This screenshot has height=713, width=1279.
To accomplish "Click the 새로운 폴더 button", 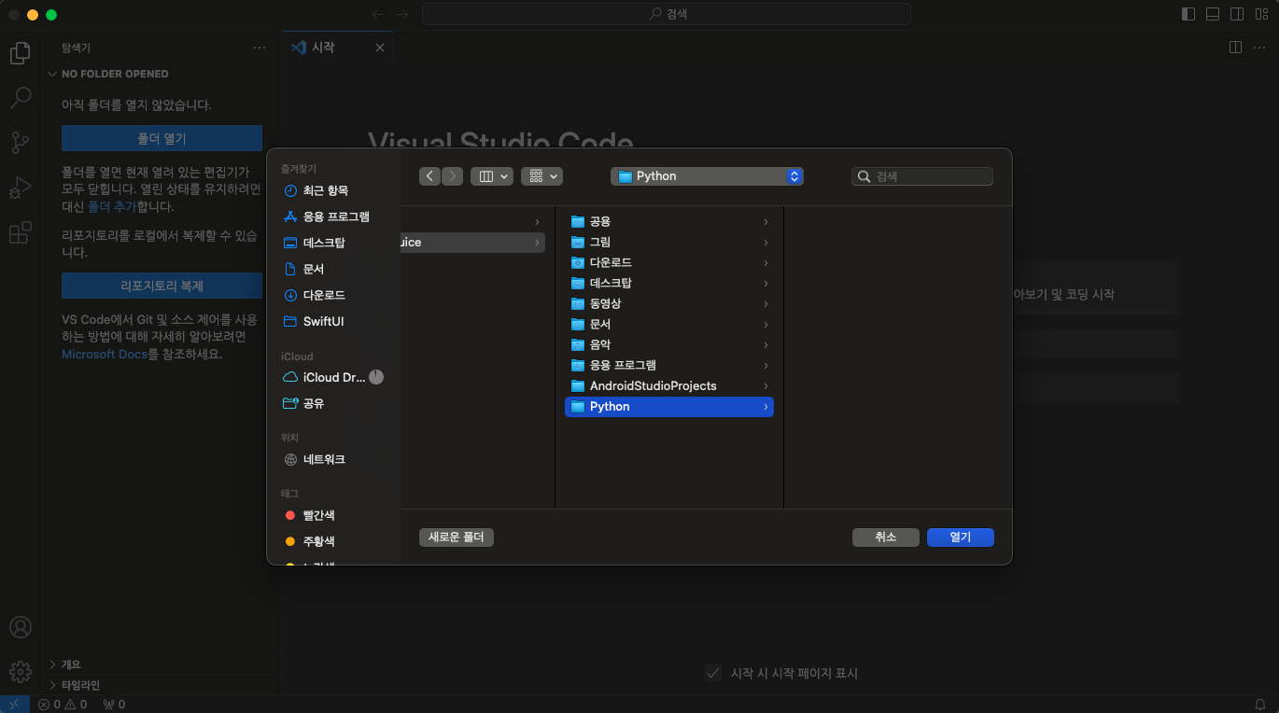I will coord(457,538).
